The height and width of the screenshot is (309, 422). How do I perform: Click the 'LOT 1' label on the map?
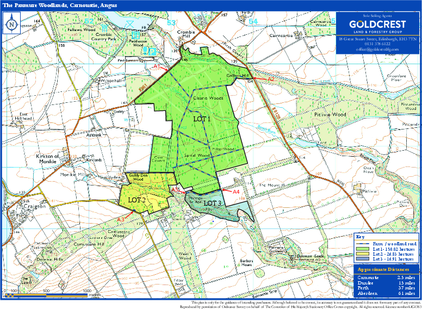tap(202, 119)
